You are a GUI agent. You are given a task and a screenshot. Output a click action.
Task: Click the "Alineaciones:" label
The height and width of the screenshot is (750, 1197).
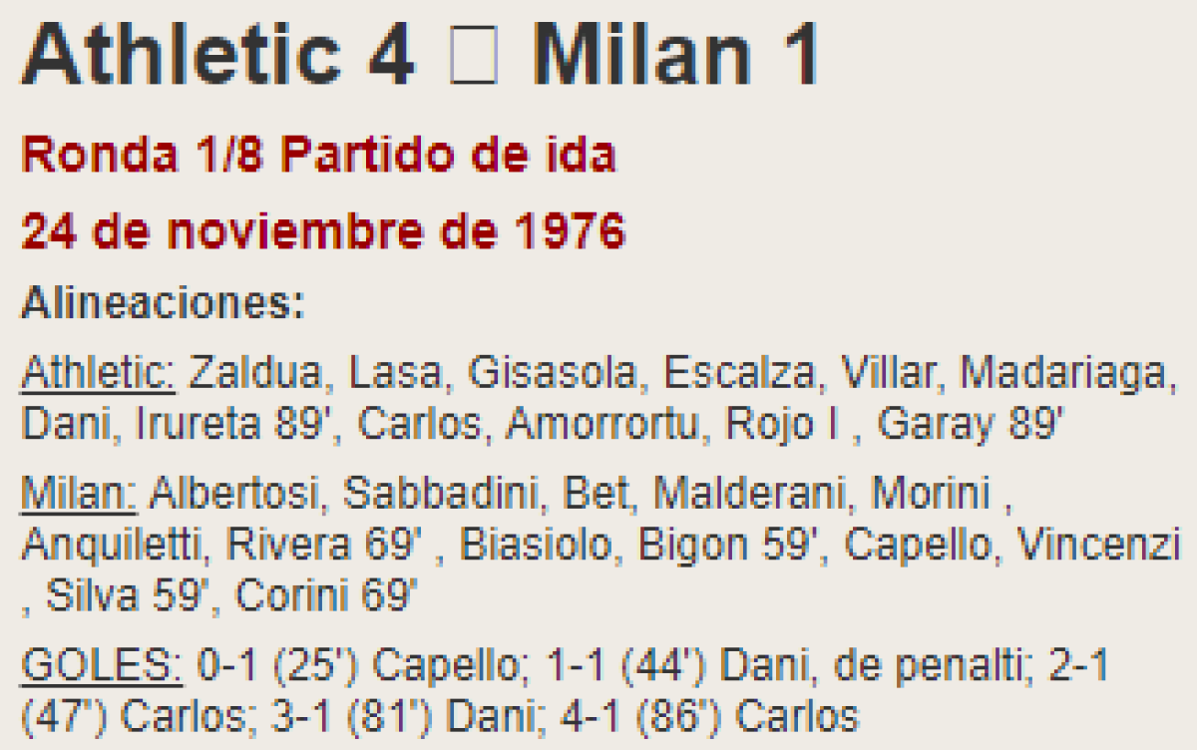[163, 302]
